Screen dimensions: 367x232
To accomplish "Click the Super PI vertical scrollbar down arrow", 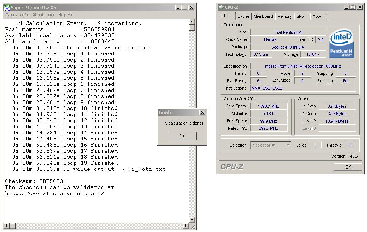I will tap(192, 219).
